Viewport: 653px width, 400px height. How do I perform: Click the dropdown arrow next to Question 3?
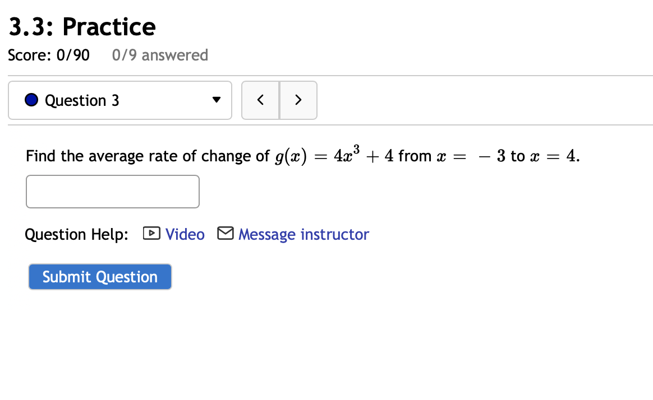click(x=217, y=100)
